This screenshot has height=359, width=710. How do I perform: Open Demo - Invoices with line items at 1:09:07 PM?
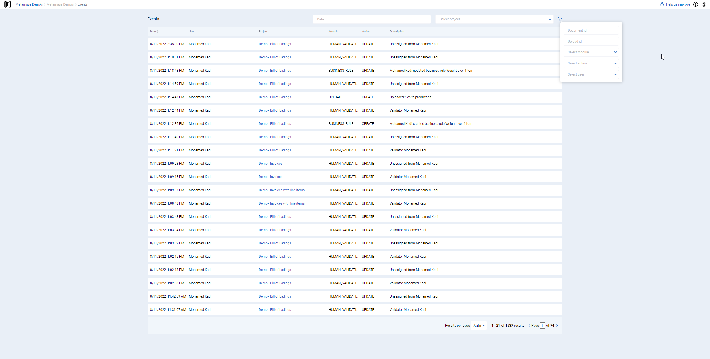[x=282, y=190]
